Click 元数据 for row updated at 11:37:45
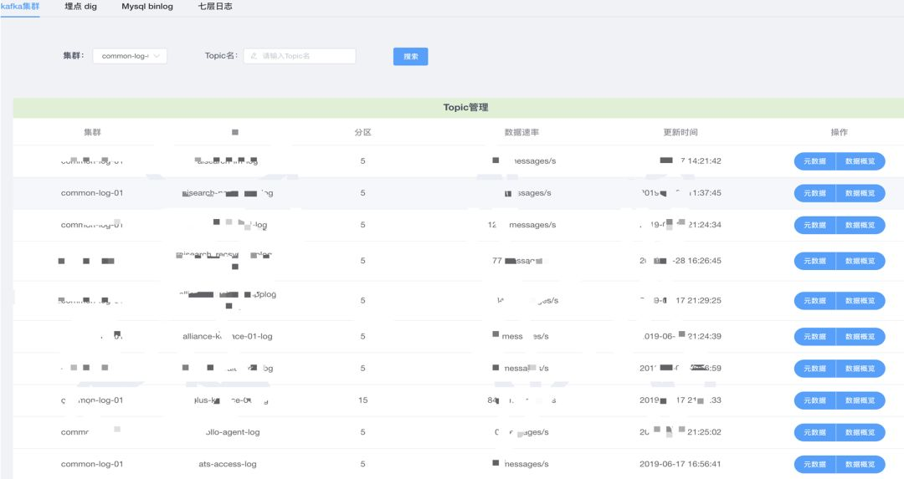 pos(814,193)
